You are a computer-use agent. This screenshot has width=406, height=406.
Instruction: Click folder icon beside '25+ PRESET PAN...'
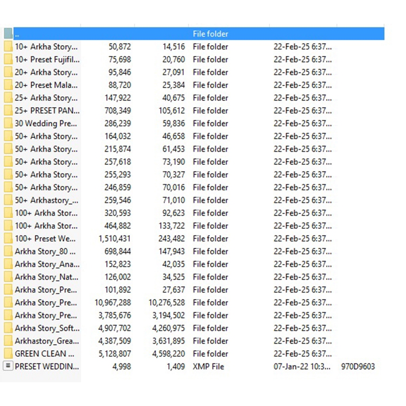pos(8,111)
